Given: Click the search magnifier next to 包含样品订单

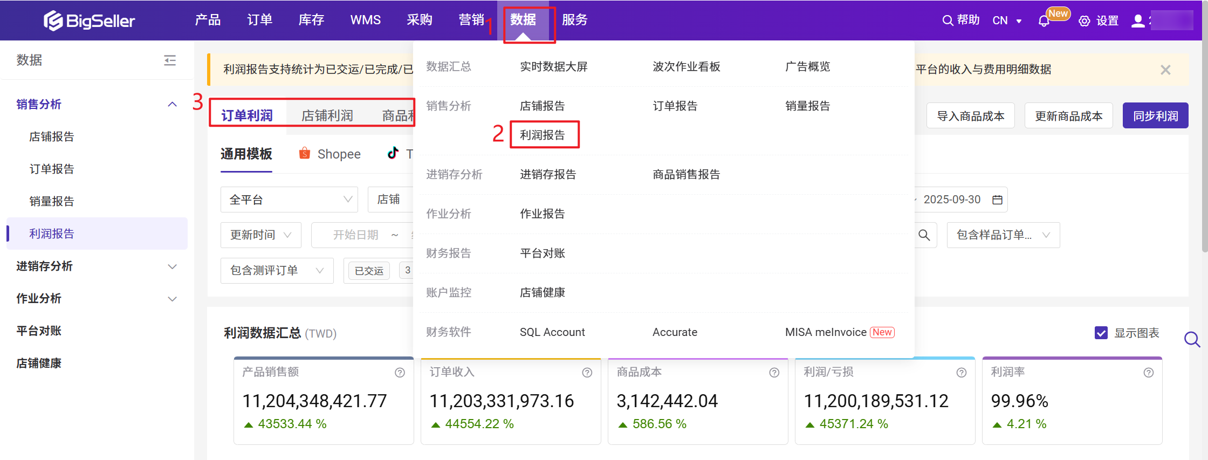Looking at the screenshot, I should (924, 235).
